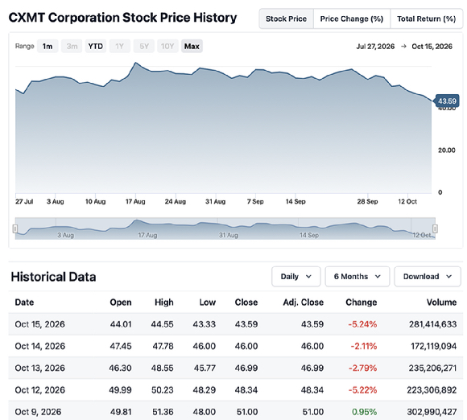Image resolution: width=467 pixels, height=420 pixels.
Task: Click the left navigator range handle
Action: (15, 229)
